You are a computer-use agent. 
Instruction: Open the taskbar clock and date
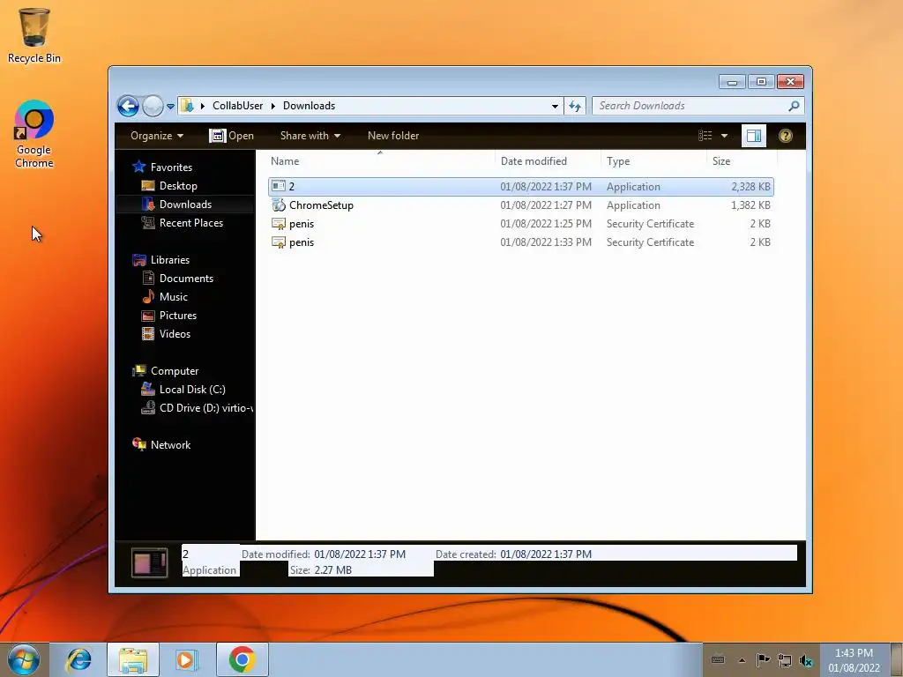pyautogui.click(x=854, y=660)
